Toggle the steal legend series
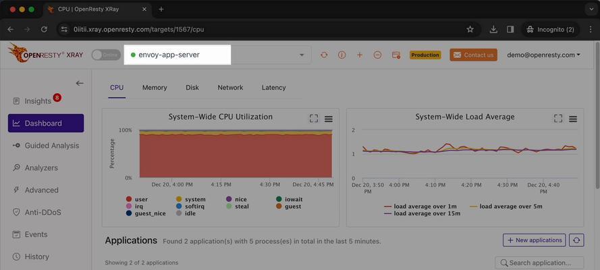The height and width of the screenshot is (270, 600). click(x=238, y=206)
